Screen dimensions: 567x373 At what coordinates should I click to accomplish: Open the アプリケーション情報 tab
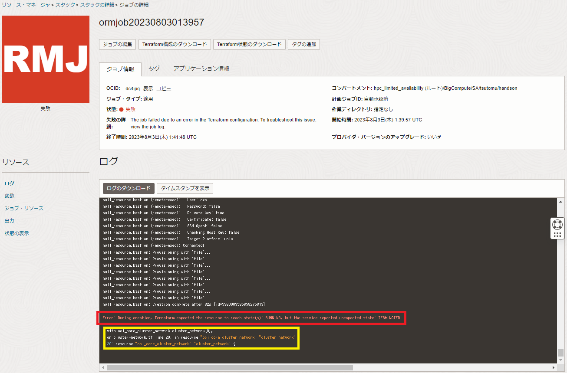(201, 69)
